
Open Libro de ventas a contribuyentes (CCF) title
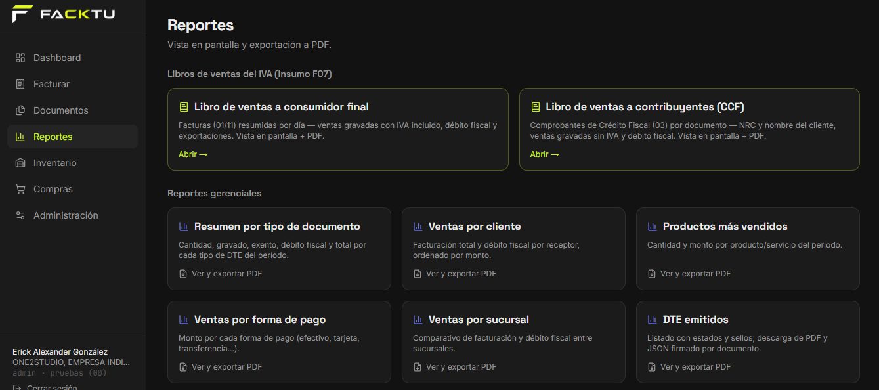645,107
